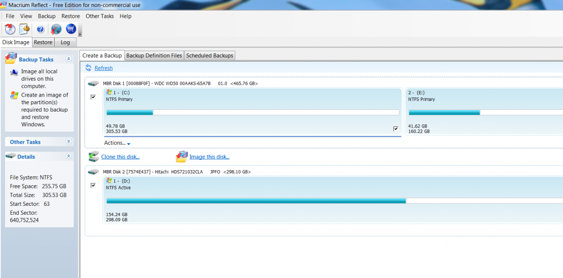Click the Clone this disk link
This screenshot has width=563, height=278.
click(120, 157)
